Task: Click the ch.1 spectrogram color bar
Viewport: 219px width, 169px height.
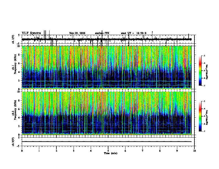Action: click(200, 71)
